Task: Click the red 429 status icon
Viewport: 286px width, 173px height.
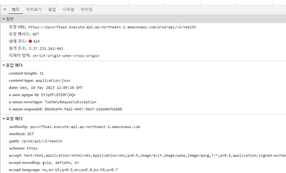Action: pos(30,41)
